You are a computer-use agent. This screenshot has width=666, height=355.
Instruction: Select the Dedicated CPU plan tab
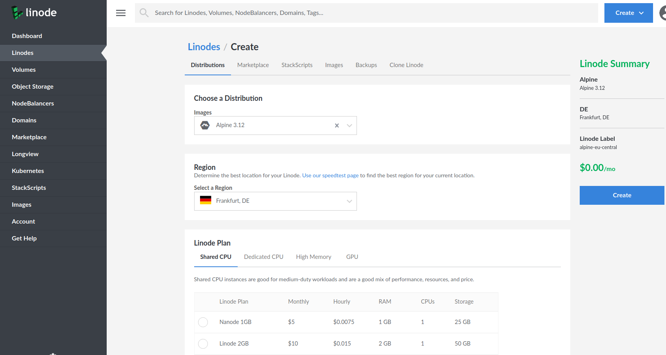[264, 257]
